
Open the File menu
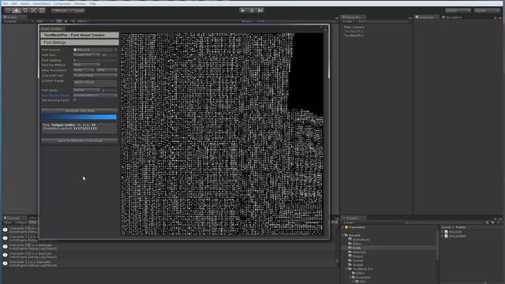tap(6, 3)
